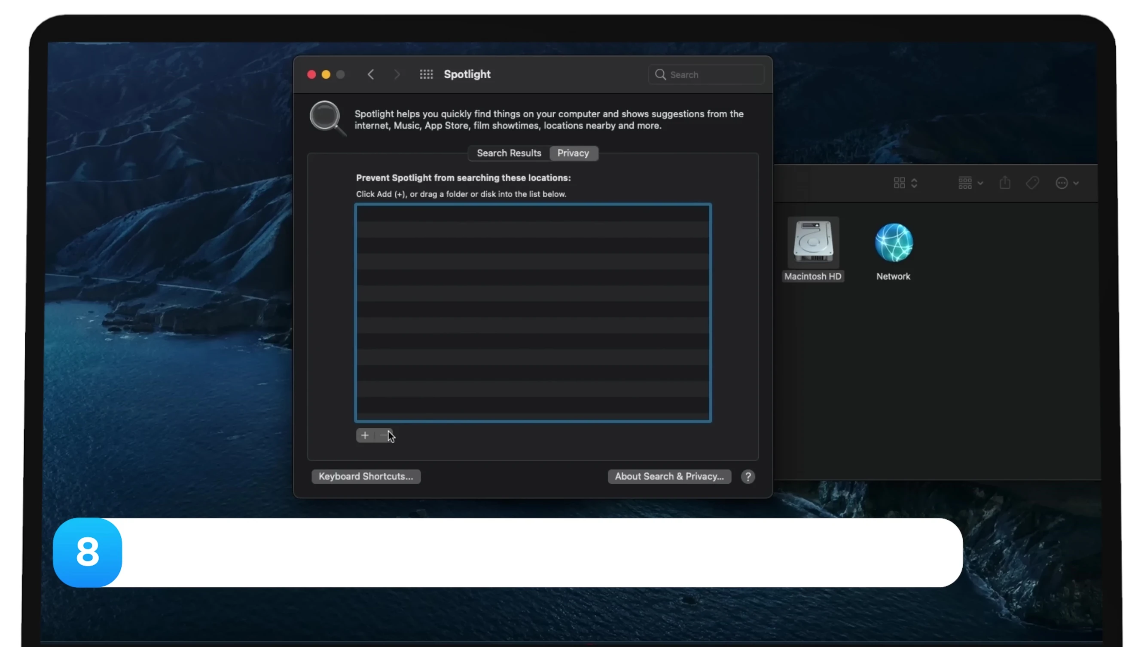Switch to Search Results tab
The height and width of the screenshot is (647, 1141).
coord(509,153)
